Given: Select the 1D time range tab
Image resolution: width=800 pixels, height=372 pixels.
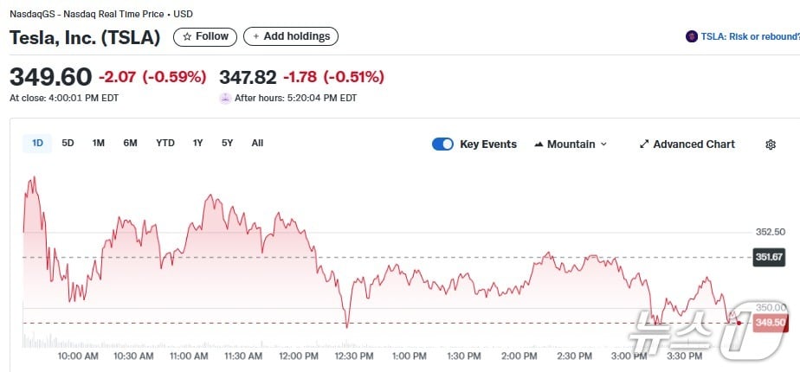Looking at the screenshot, I should [x=37, y=143].
